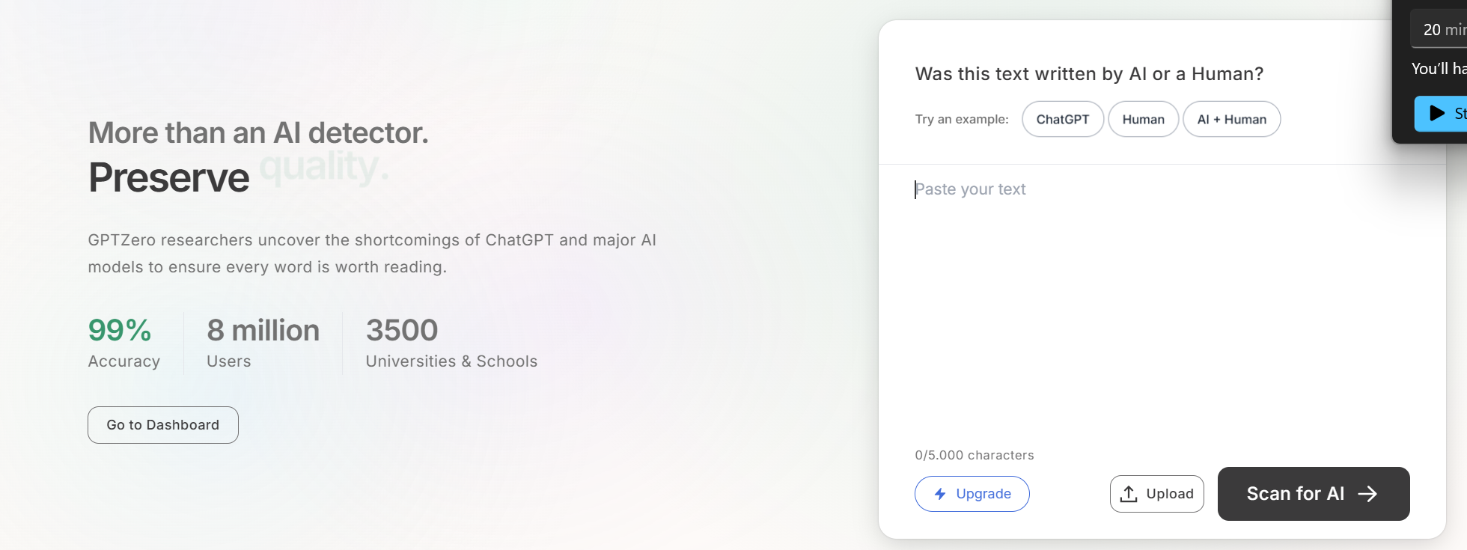Click the 'Was this text written by AI' heading
The image size is (1467, 550).
pyautogui.click(x=1089, y=74)
